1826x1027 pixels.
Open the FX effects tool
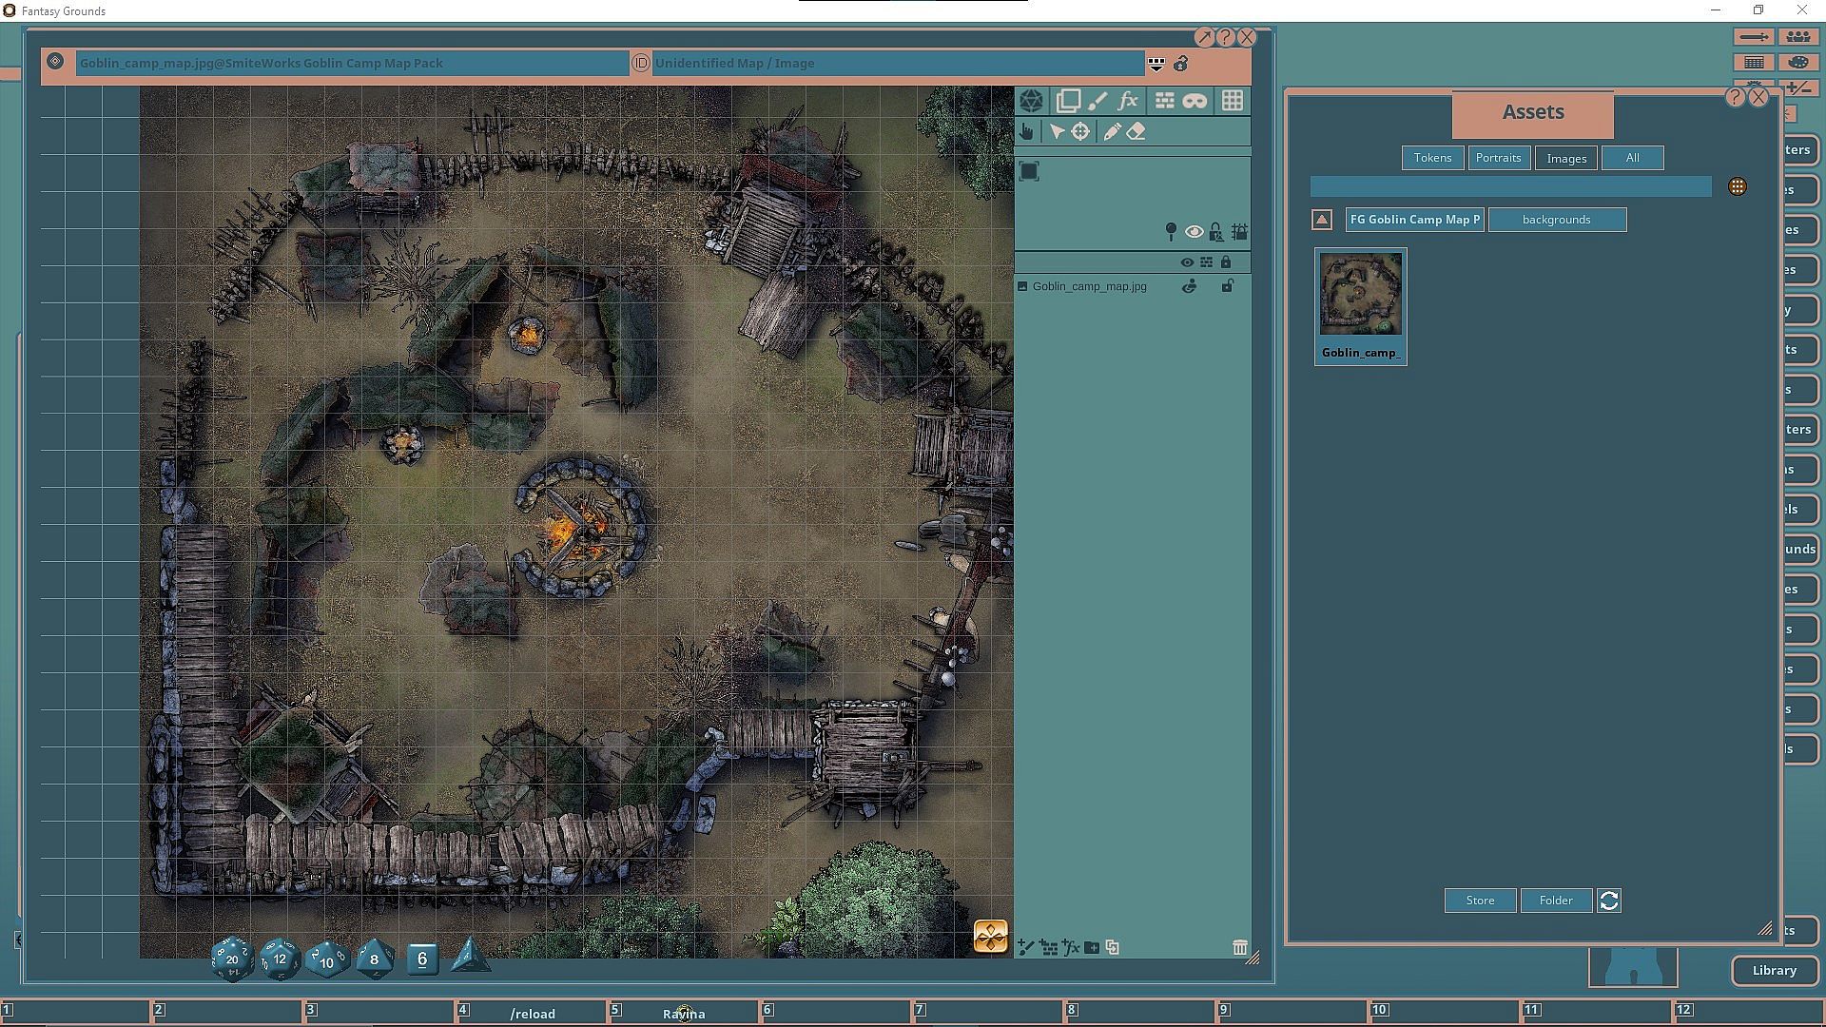tap(1128, 101)
